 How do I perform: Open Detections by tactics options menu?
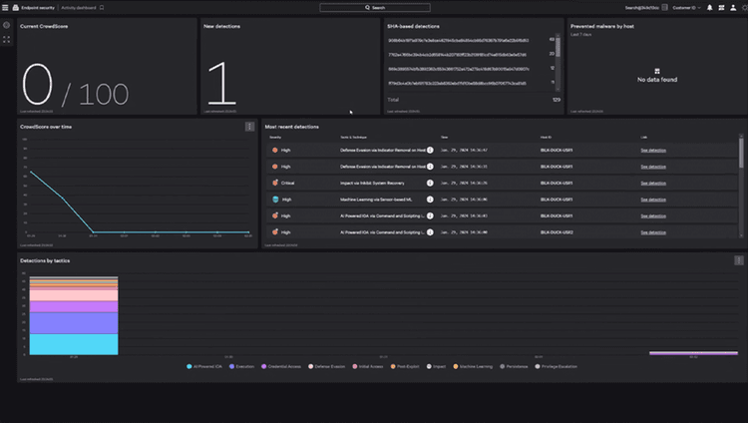pos(738,260)
